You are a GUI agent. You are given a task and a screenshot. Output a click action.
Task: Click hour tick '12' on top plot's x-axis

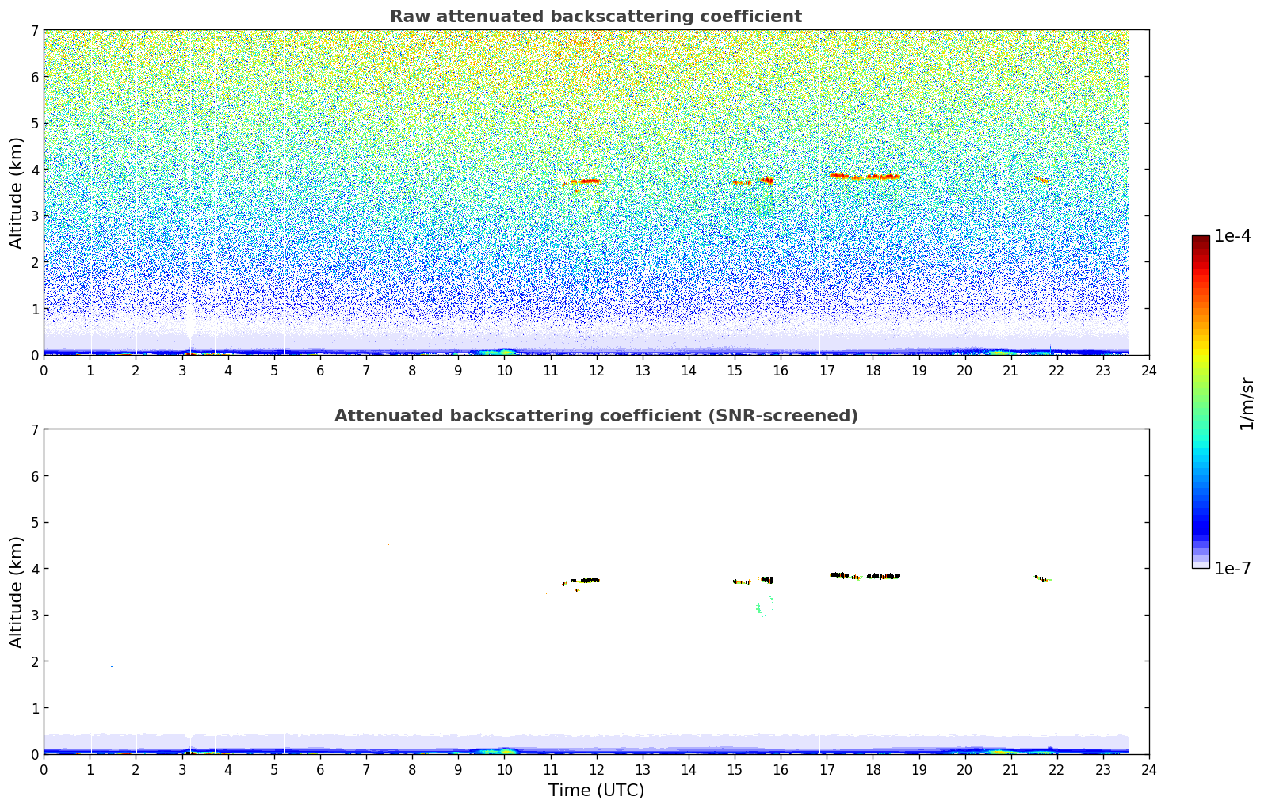(596, 370)
